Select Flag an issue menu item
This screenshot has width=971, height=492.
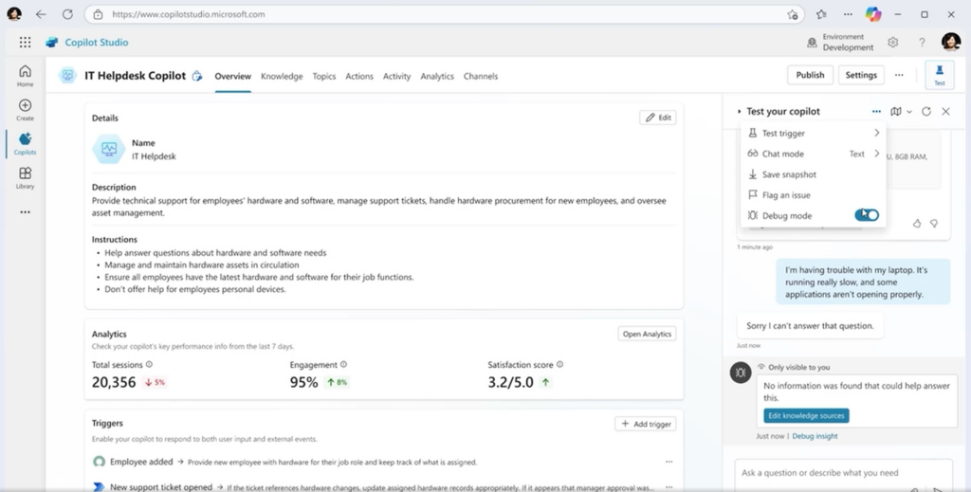pos(814,195)
